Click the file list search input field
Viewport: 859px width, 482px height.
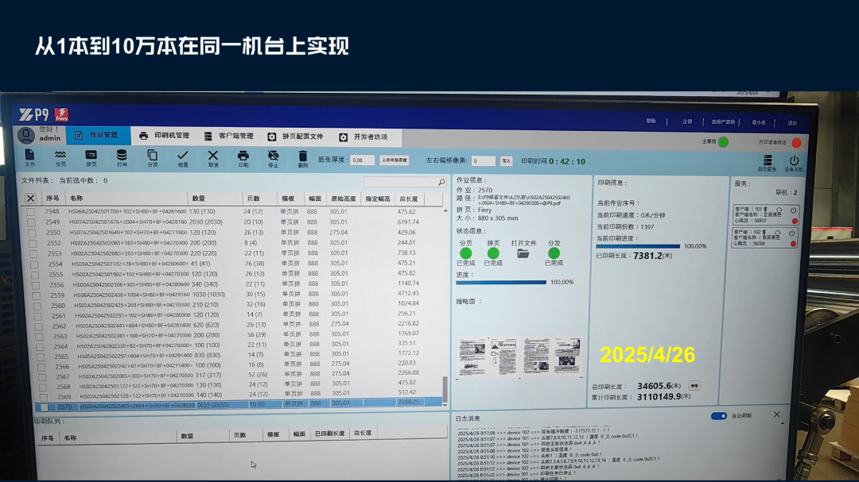(x=404, y=182)
